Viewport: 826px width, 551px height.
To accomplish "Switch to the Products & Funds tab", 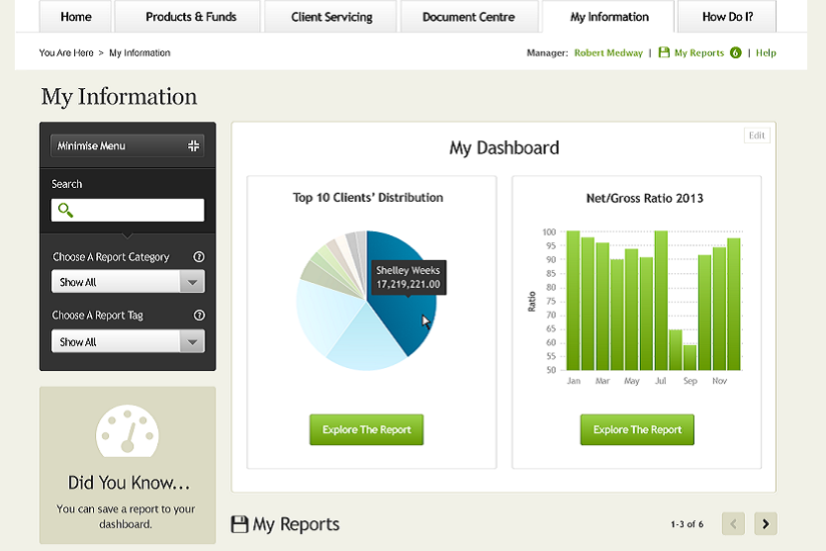I will 188,17.
